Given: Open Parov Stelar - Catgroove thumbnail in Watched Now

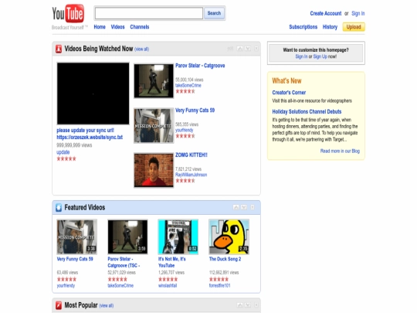Looking at the screenshot, I should 154,80.
